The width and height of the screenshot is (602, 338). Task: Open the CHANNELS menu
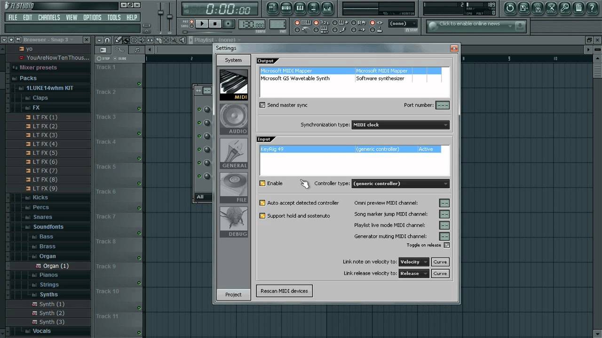[49, 17]
